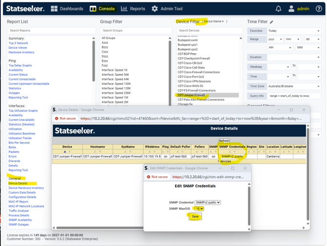Select the Azzz group
The height and width of the screenshot is (246, 327).
coord(105,43)
